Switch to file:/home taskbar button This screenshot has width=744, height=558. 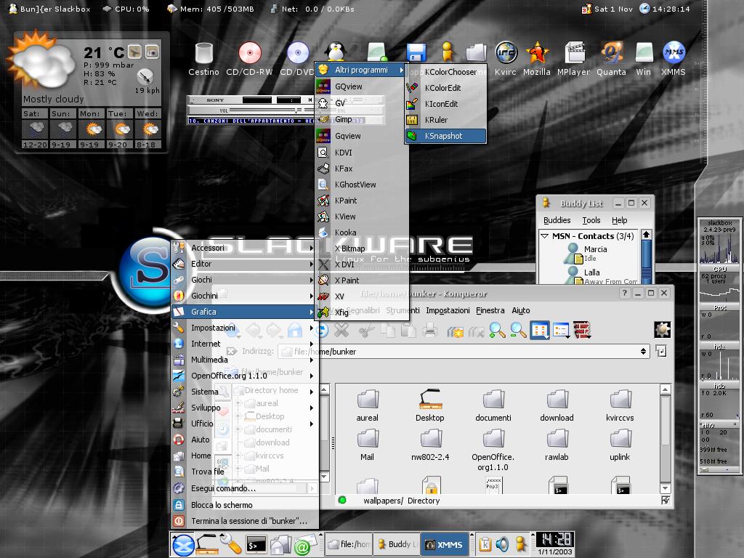[x=349, y=545]
